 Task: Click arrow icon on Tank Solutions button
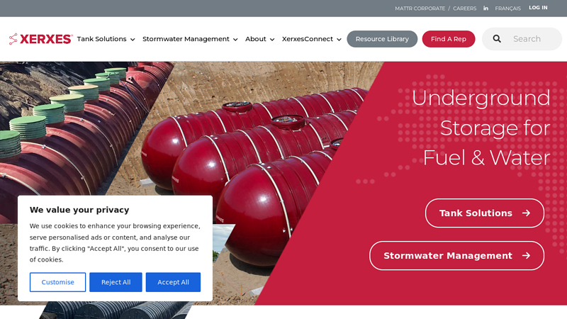(x=526, y=213)
